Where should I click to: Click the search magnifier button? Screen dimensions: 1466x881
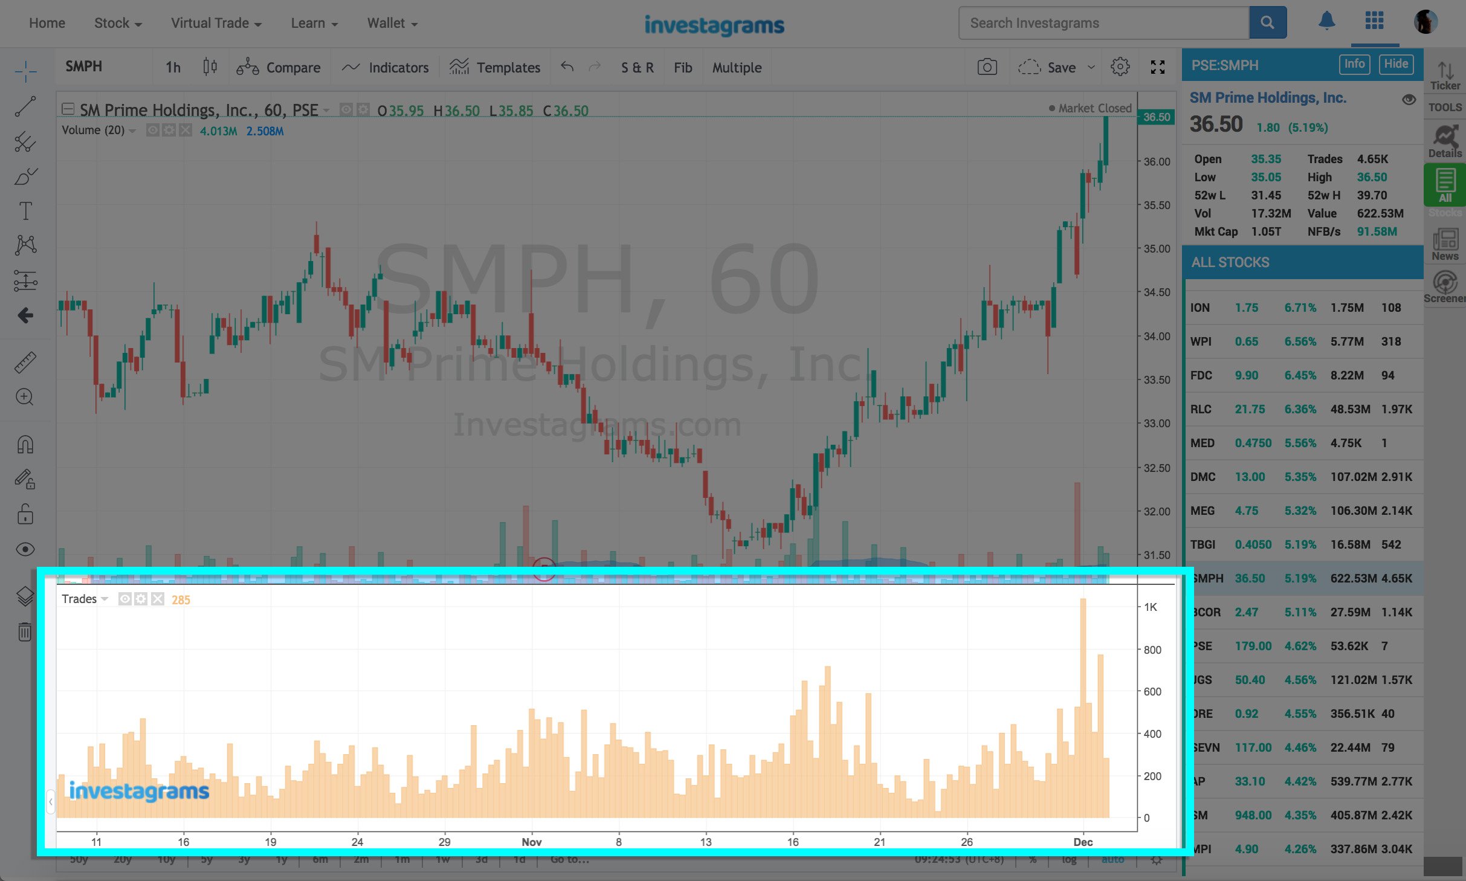tap(1267, 23)
